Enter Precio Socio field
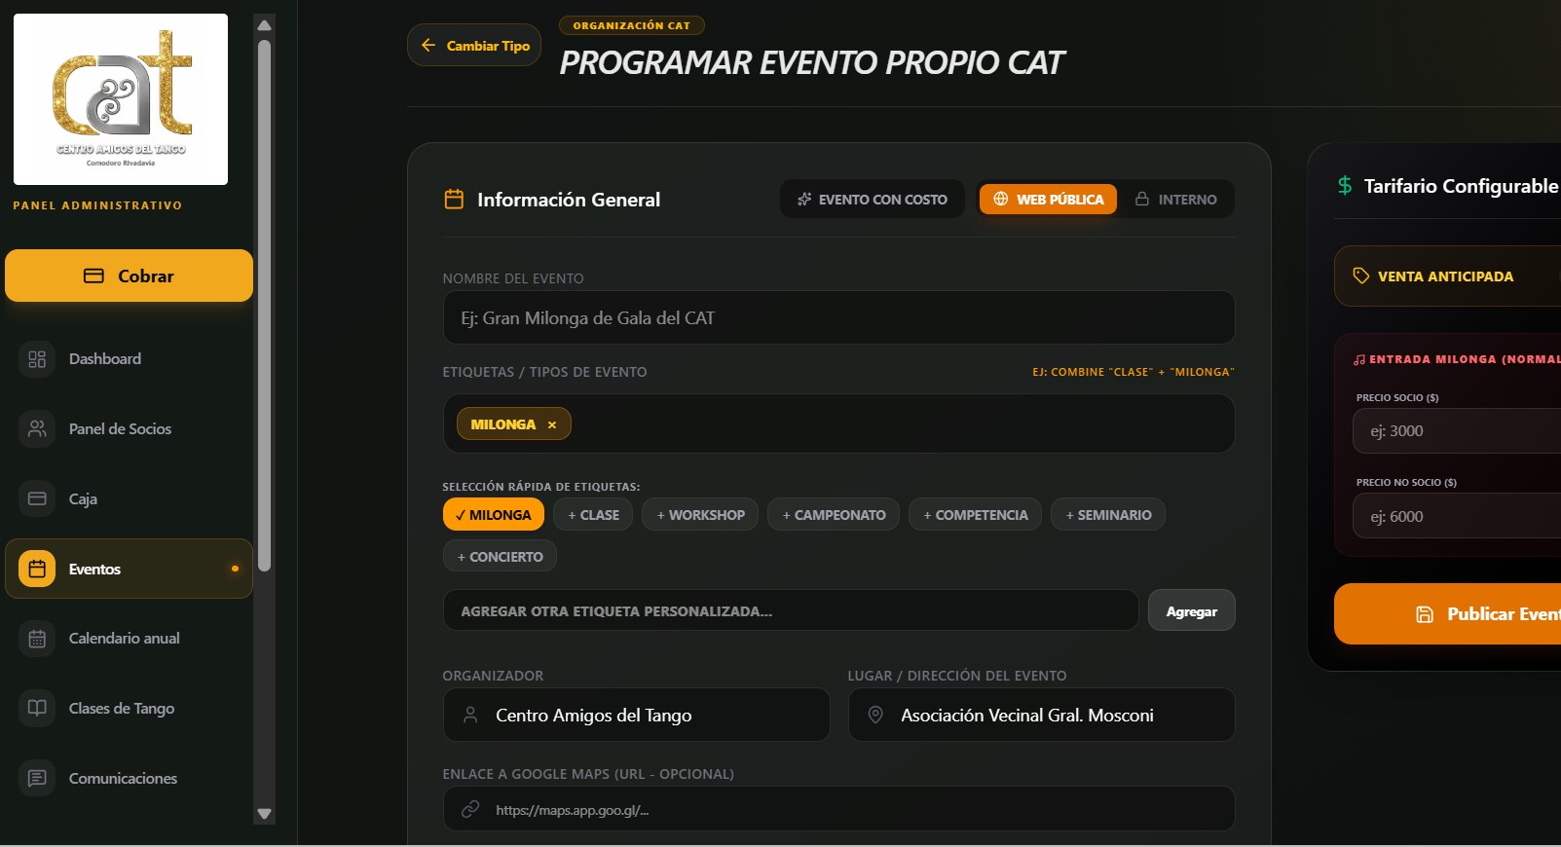The image size is (1561, 847). pos(1457,430)
